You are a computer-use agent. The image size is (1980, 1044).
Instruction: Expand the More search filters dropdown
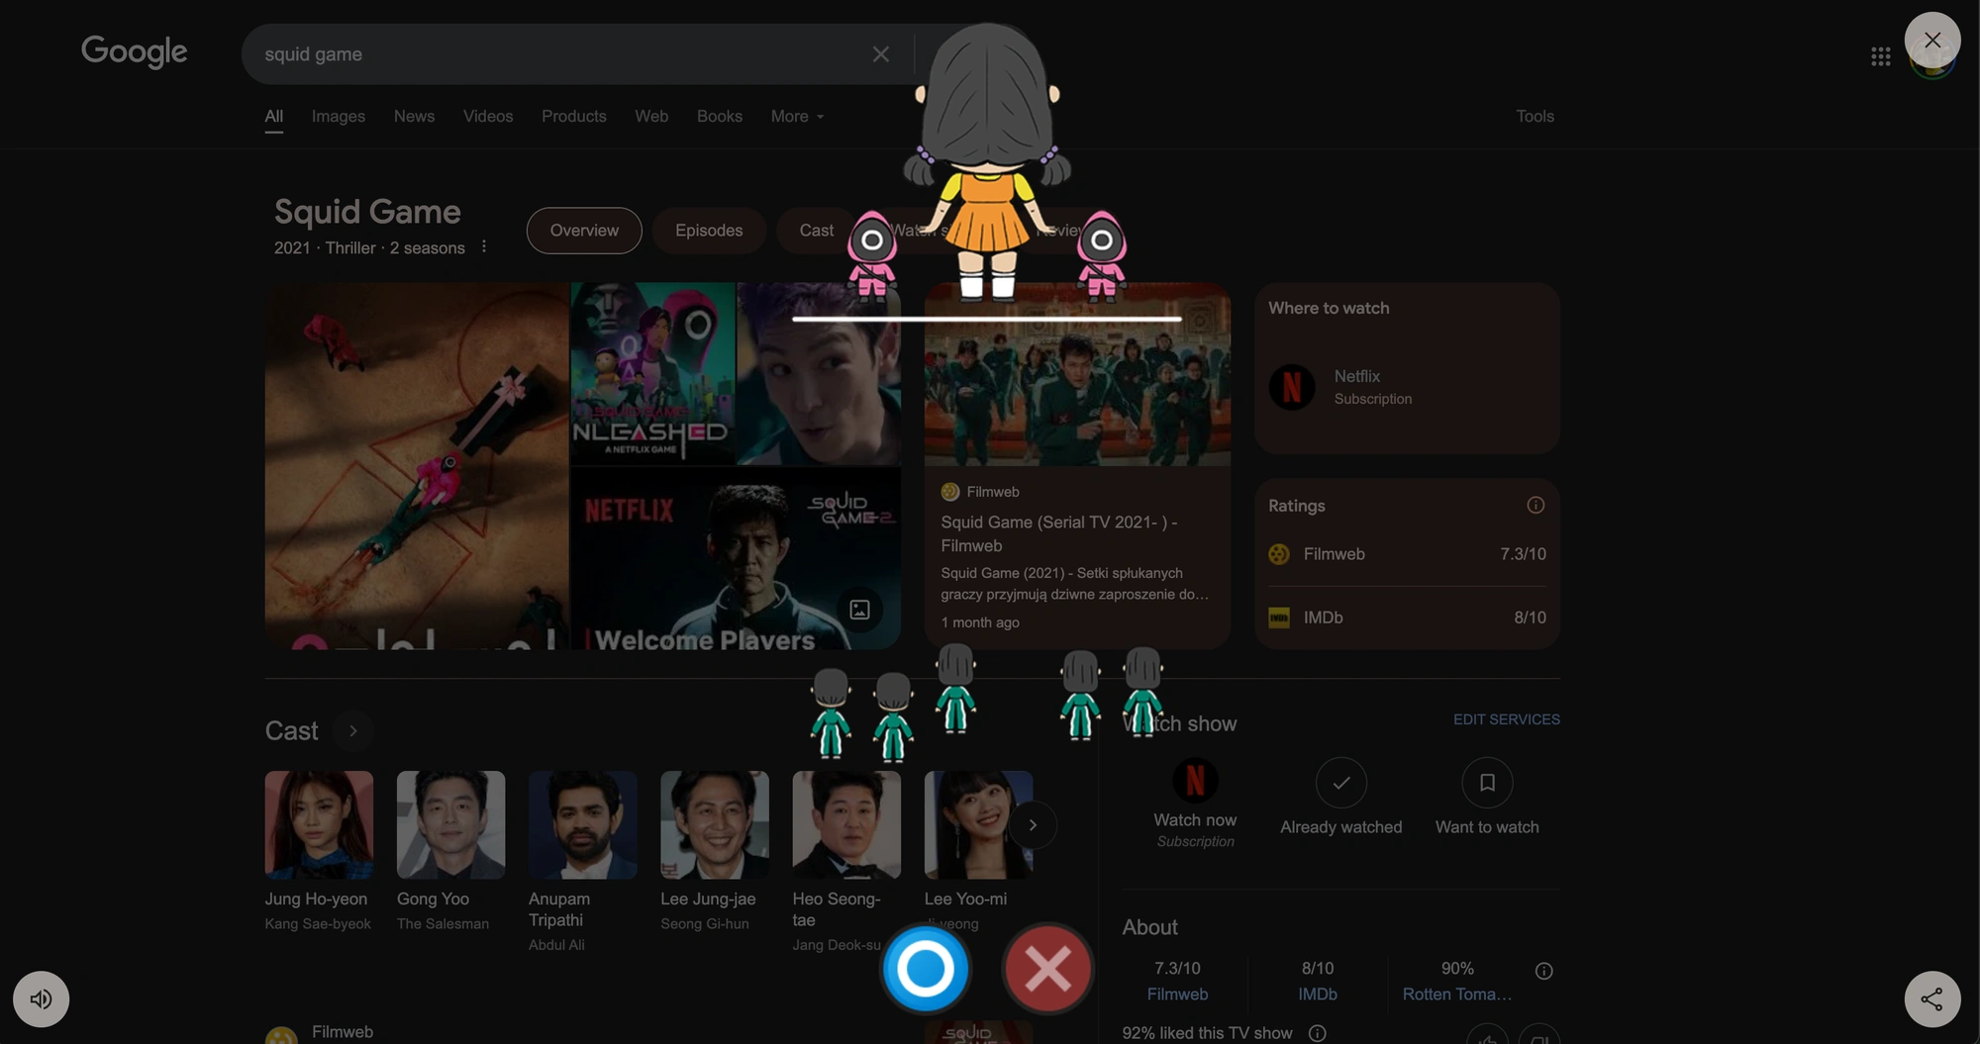797,117
